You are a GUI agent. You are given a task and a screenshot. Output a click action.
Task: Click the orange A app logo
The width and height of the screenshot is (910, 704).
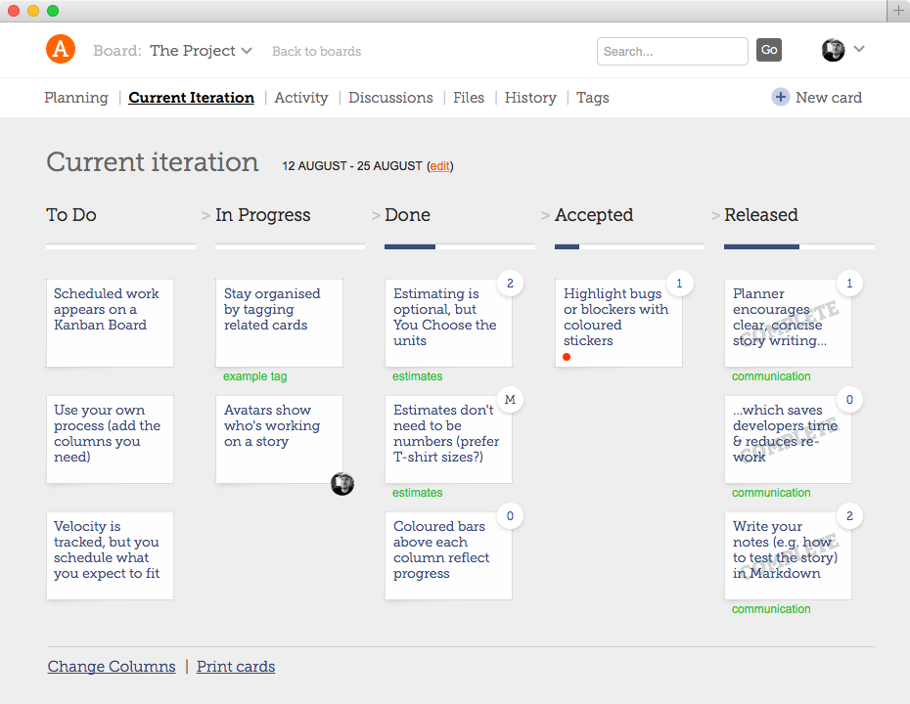click(60, 49)
